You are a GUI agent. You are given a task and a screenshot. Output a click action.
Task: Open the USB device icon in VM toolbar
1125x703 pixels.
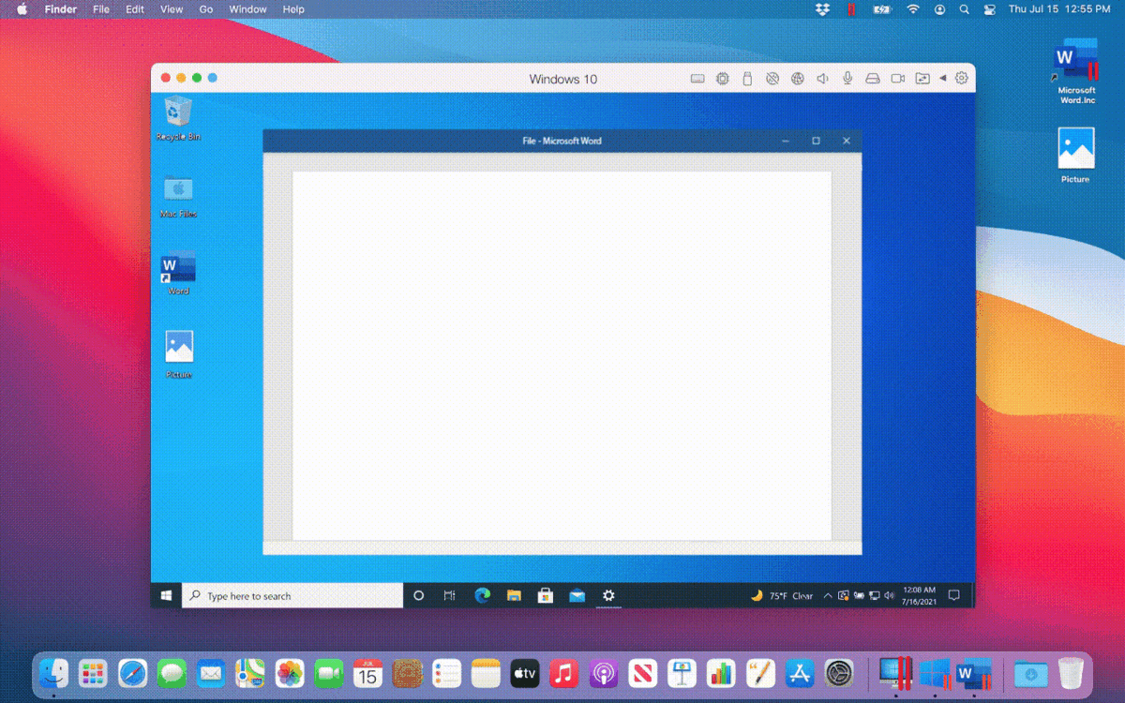pos(747,79)
